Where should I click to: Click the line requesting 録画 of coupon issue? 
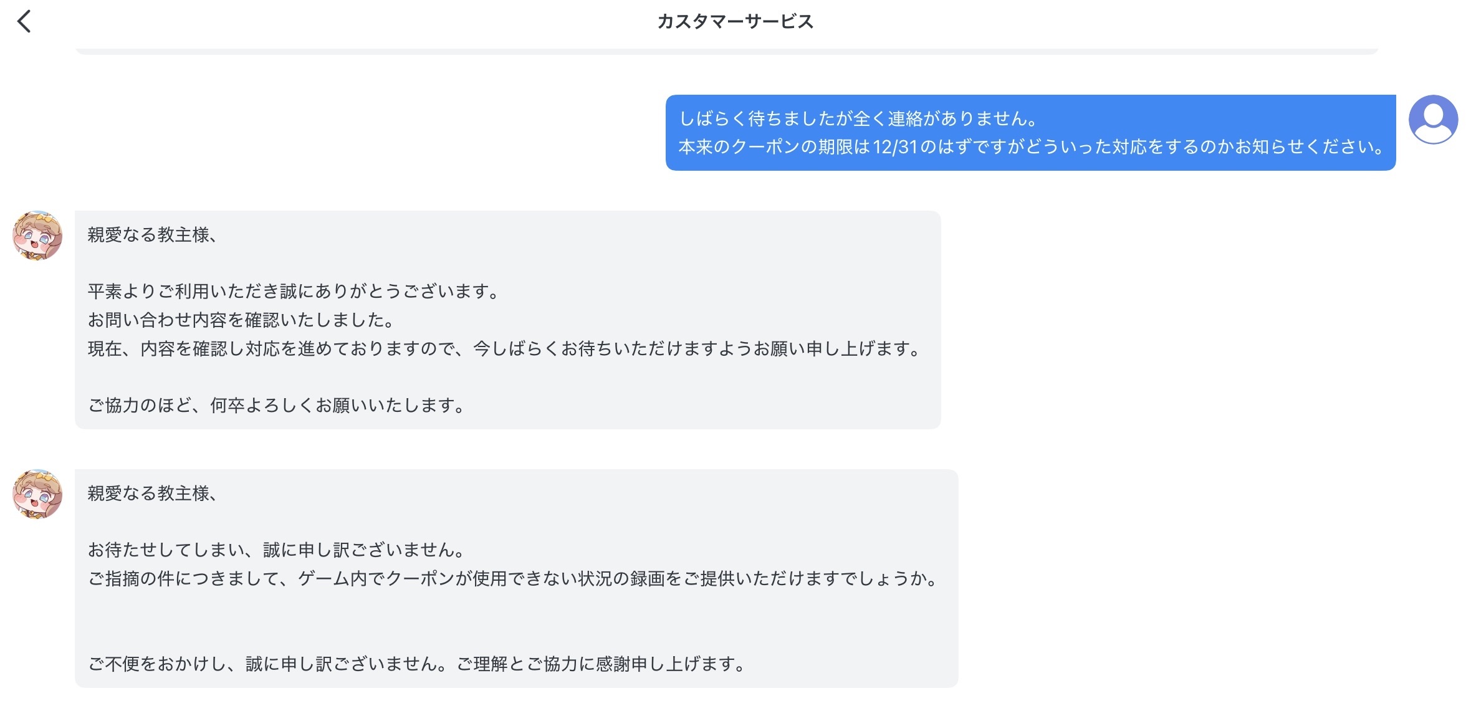[x=513, y=579]
